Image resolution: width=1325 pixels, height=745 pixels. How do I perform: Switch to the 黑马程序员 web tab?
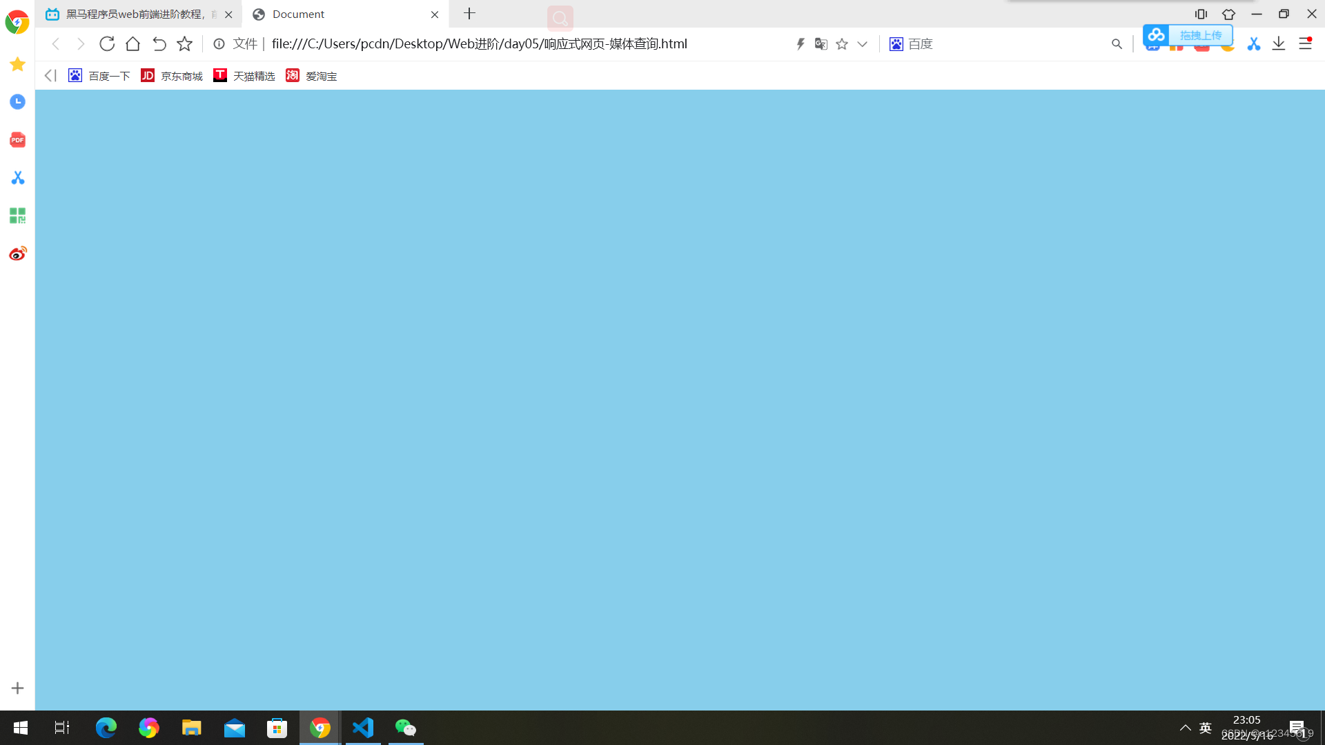[x=135, y=14]
